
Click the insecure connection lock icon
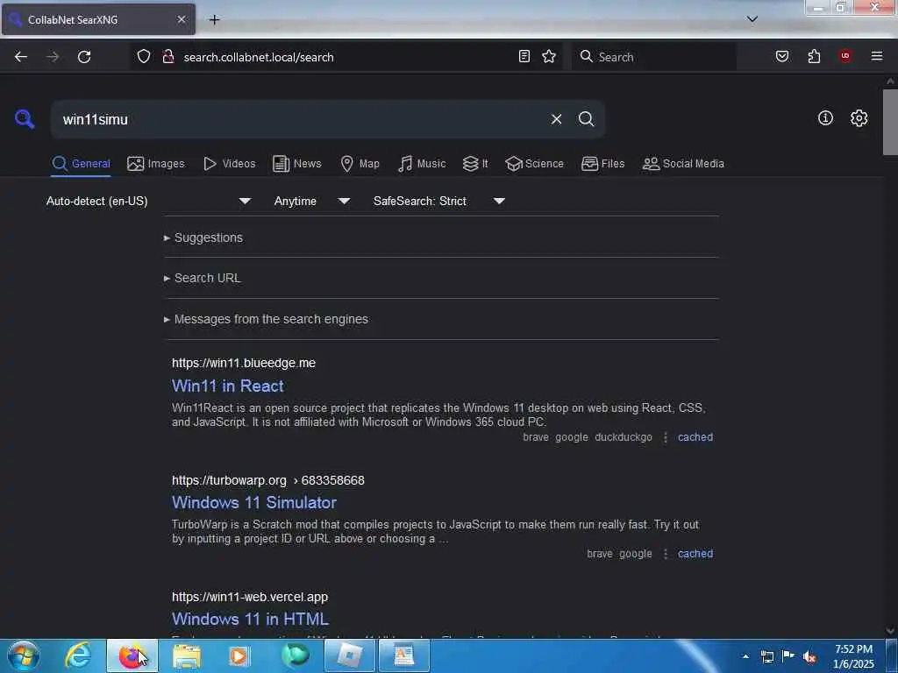coord(168,57)
